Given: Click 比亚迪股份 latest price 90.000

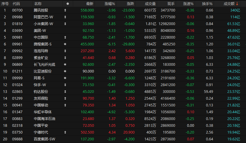Looking at the screenshot, I should pos(88,71).
